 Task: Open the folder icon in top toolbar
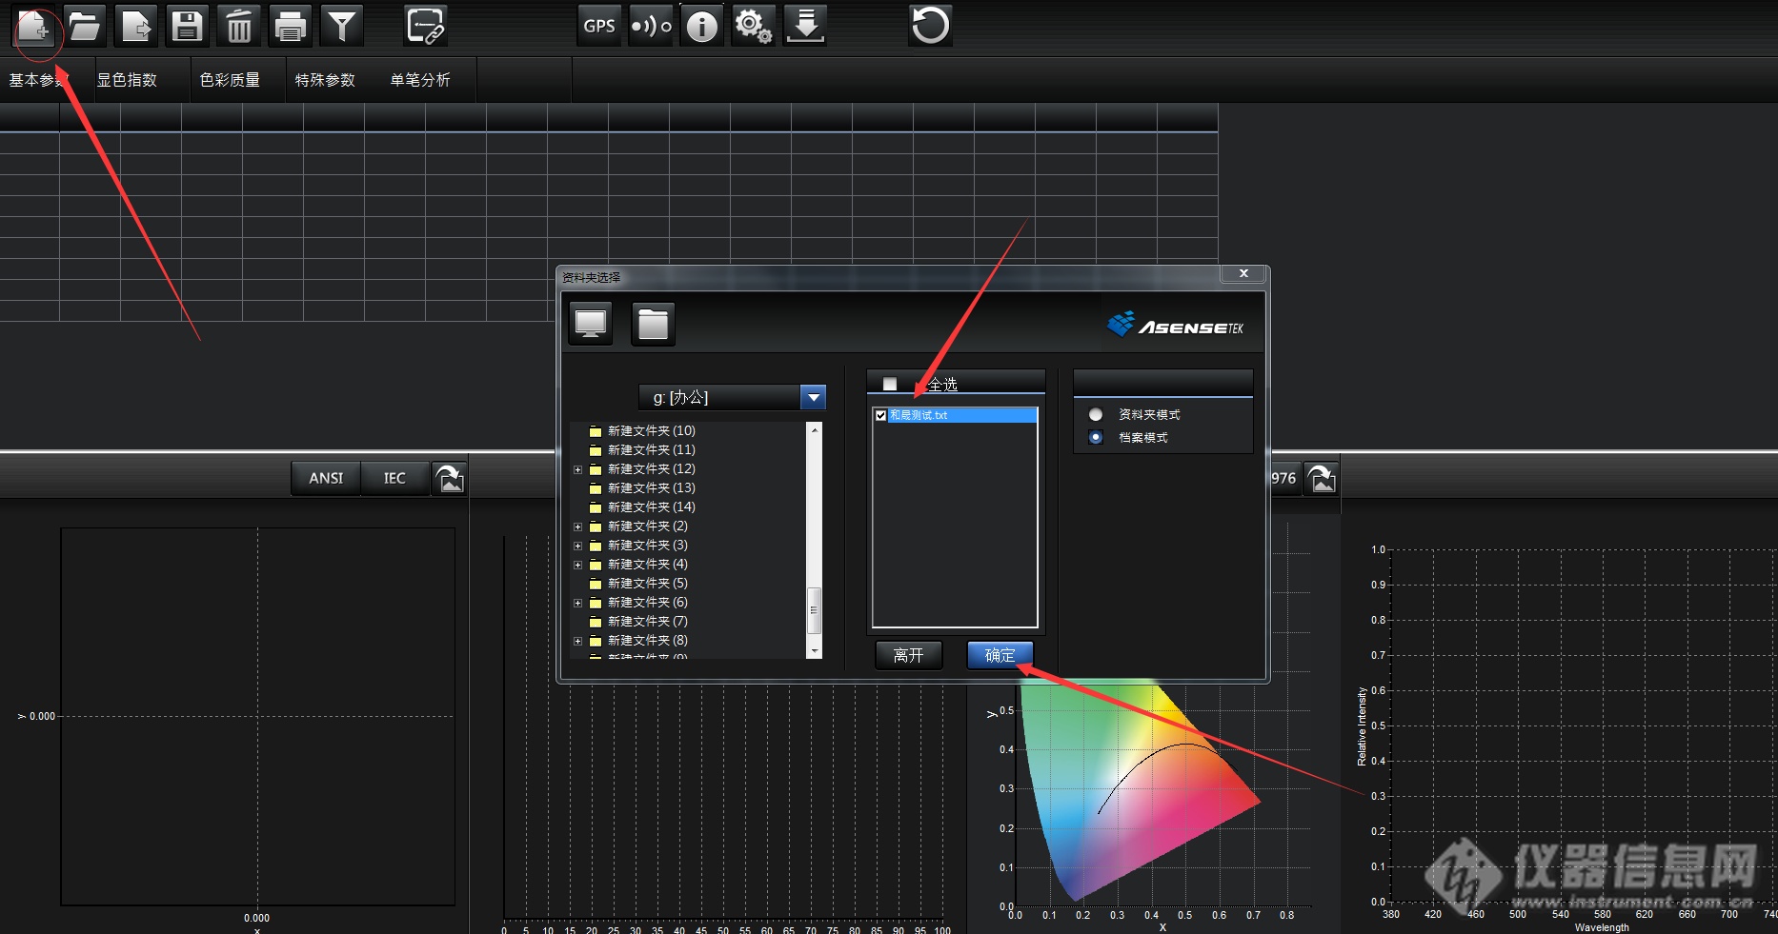pos(85,26)
